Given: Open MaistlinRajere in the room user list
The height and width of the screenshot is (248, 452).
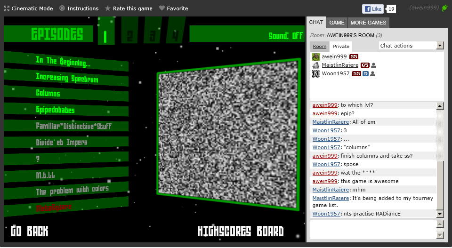Looking at the screenshot, I should 340,65.
